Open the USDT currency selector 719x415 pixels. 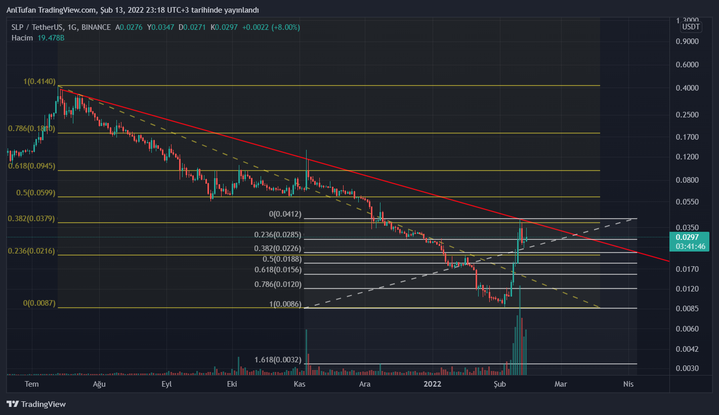(x=691, y=27)
